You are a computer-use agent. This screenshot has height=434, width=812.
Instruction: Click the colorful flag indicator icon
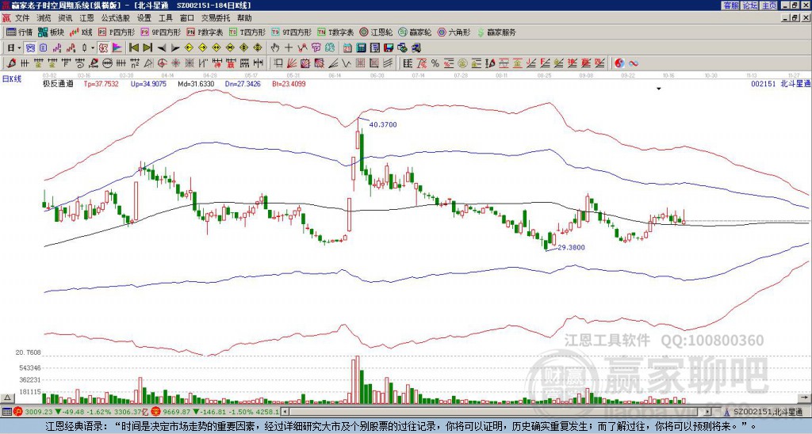pyautogui.click(x=117, y=48)
